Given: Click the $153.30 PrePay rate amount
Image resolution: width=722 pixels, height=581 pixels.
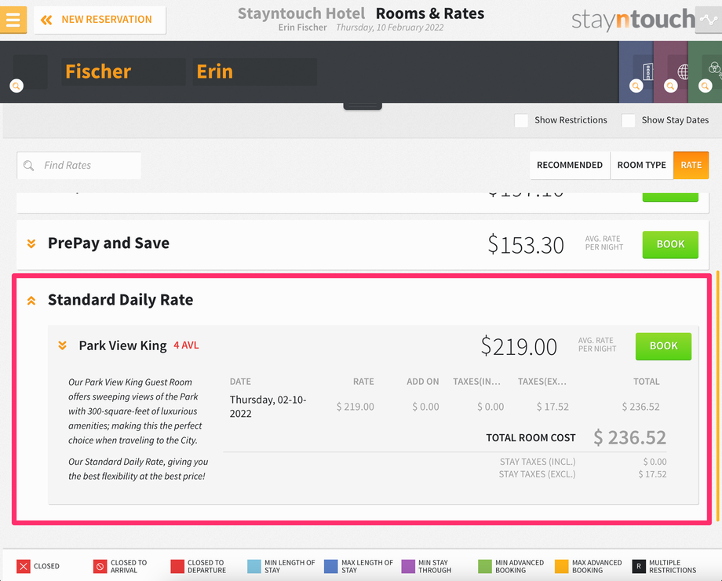Looking at the screenshot, I should point(526,245).
